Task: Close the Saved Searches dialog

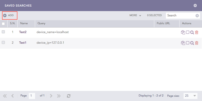Action: point(195,5)
